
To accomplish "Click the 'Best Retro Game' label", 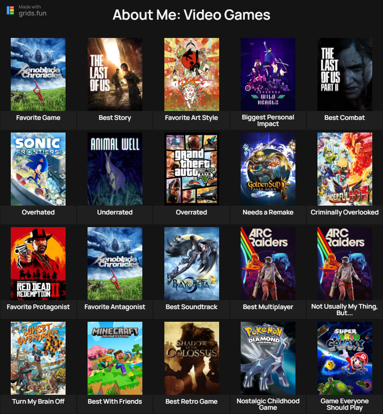I will [x=191, y=401].
